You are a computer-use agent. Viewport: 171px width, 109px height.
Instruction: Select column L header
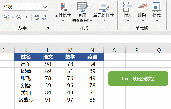[48, 50]
